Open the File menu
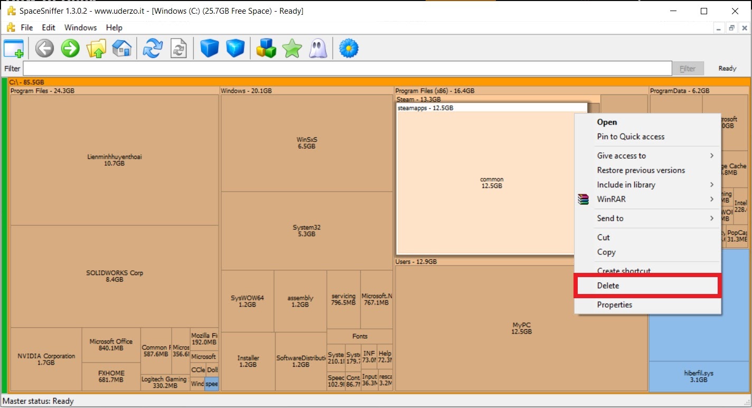This screenshot has height=408, width=752. [26, 27]
